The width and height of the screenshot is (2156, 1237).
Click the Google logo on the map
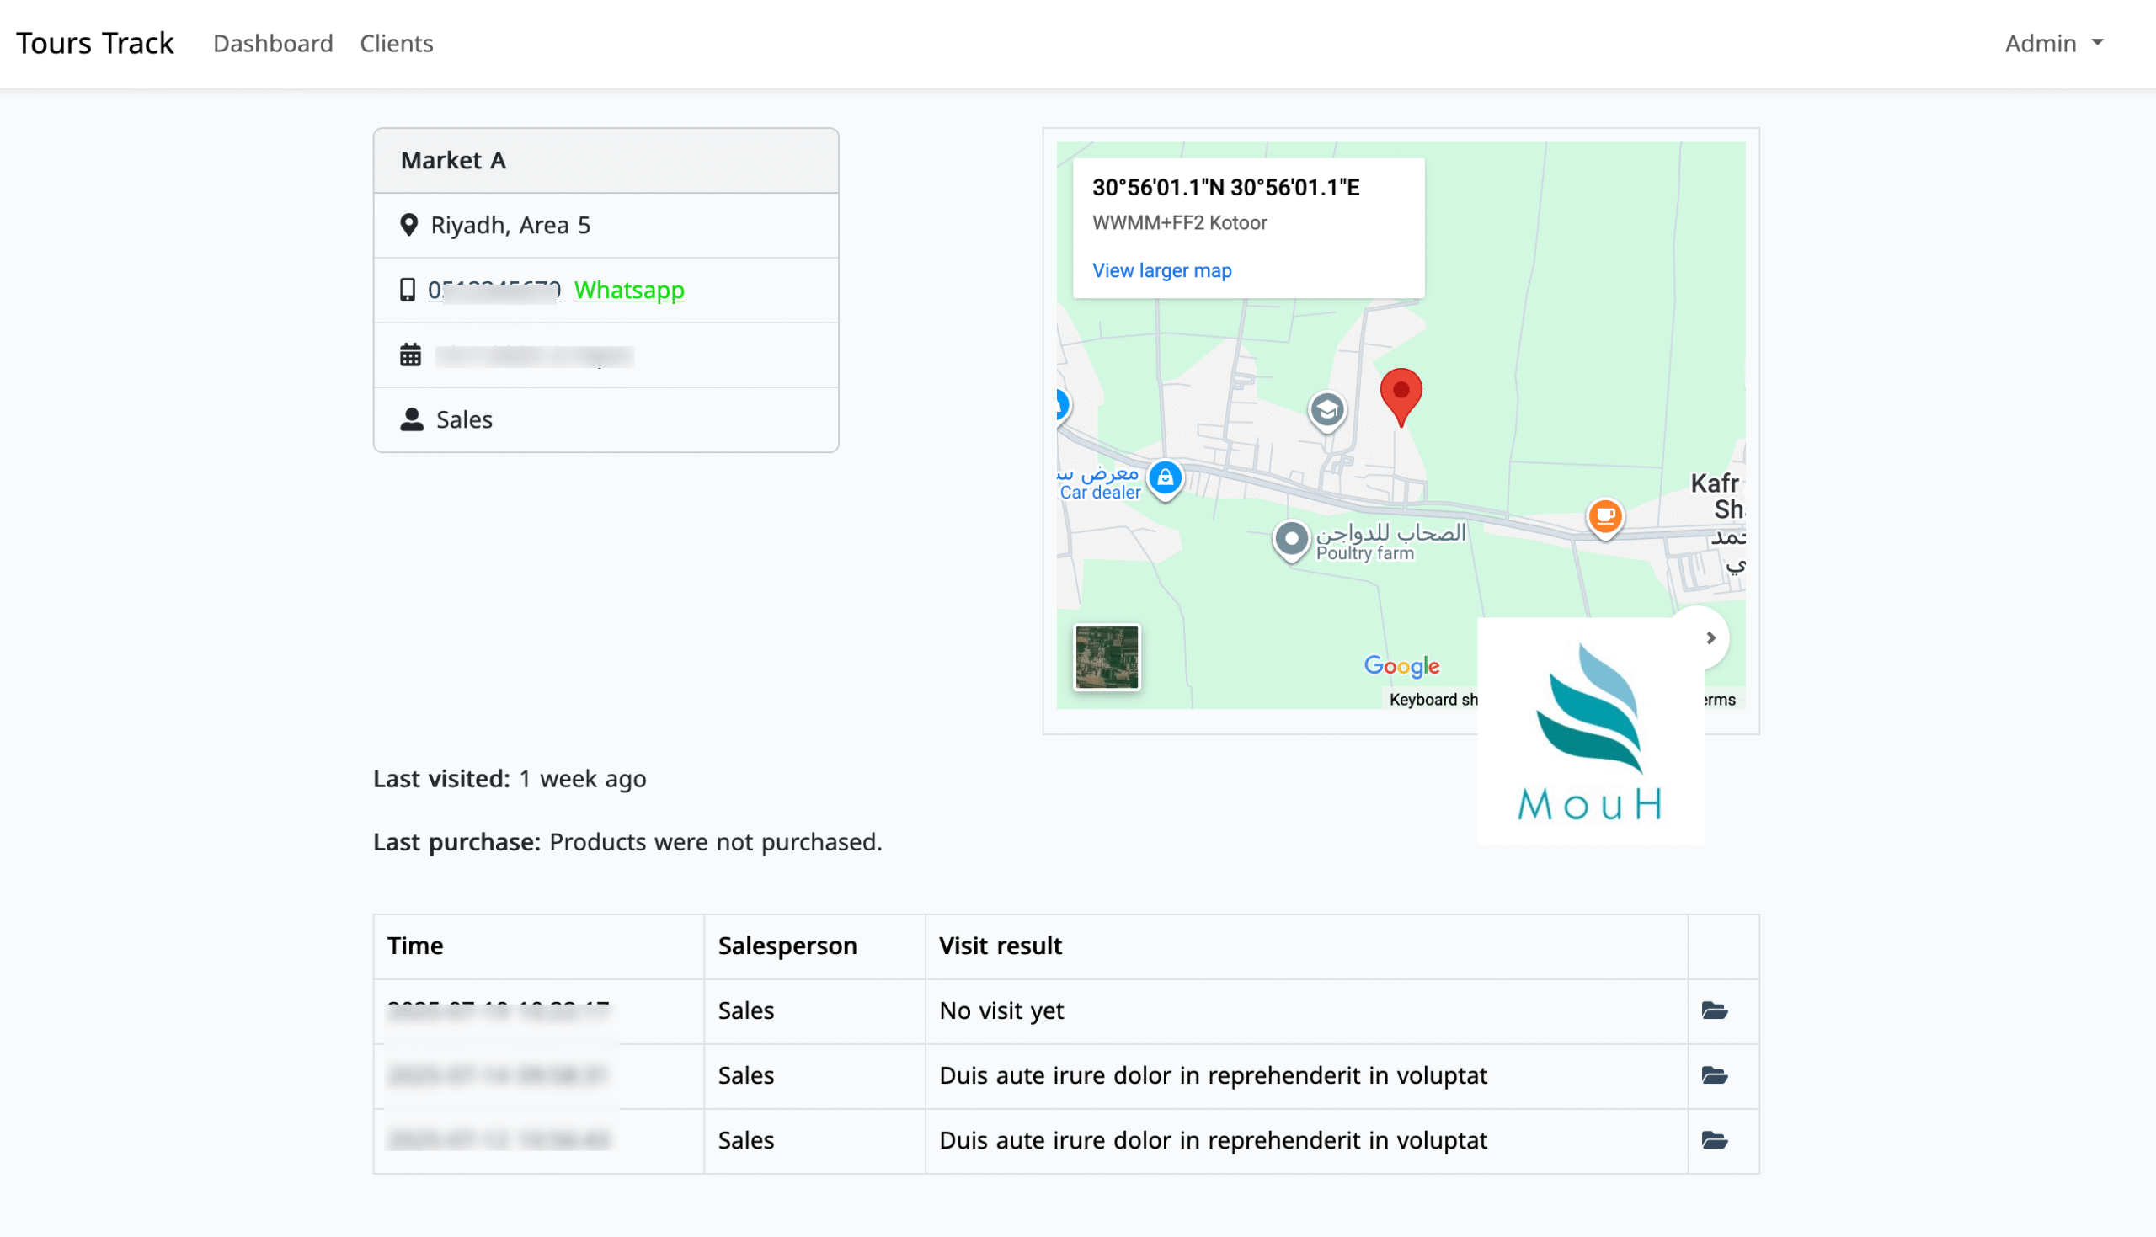tap(1401, 665)
